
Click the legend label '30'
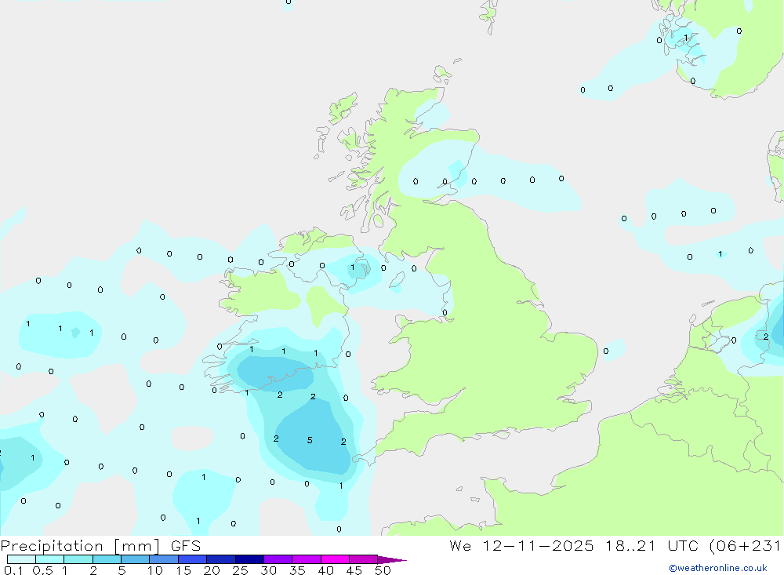click(269, 570)
